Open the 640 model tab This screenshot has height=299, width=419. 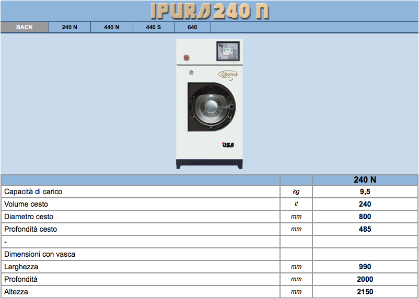(x=192, y=27)
